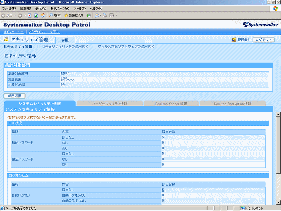Open the オンラインマニュアル link
This screenshot has width=281, height=211.
point(44,32)
